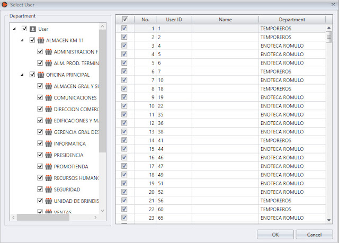Sort by the No. column header
The width and height of the screenshot is (339, 243).
tap(145, 20)
